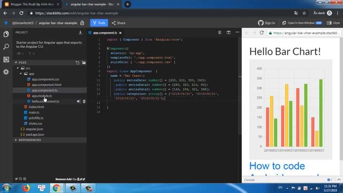The width and height of the screenshot is (343, 193).
Task: Open package.json in the file tree
Action: (x=35, y=135)
